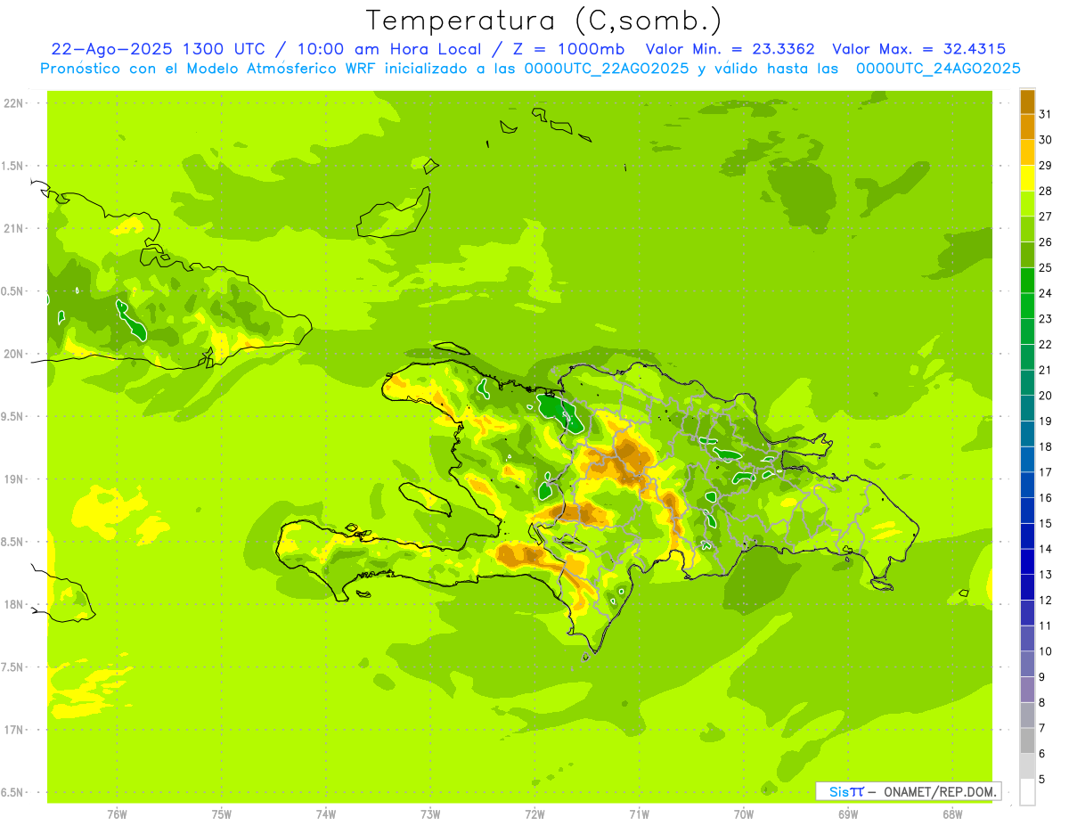Image resolution: width=1069 pixels, height=826 pixels.
Task: Click the longitude label 68W
Action: point(952,814)
